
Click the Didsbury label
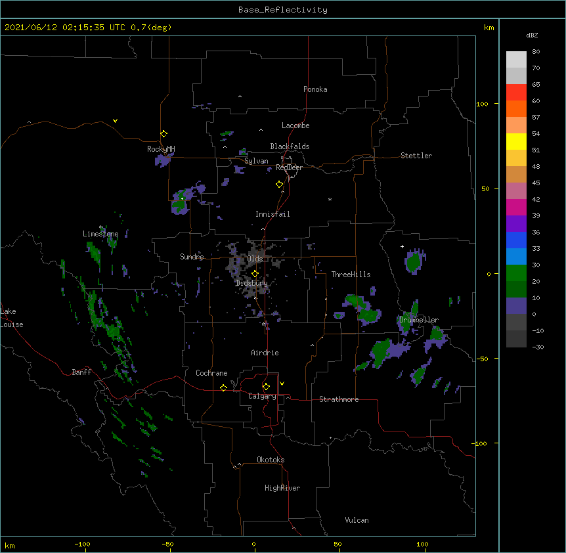[252, 283]
